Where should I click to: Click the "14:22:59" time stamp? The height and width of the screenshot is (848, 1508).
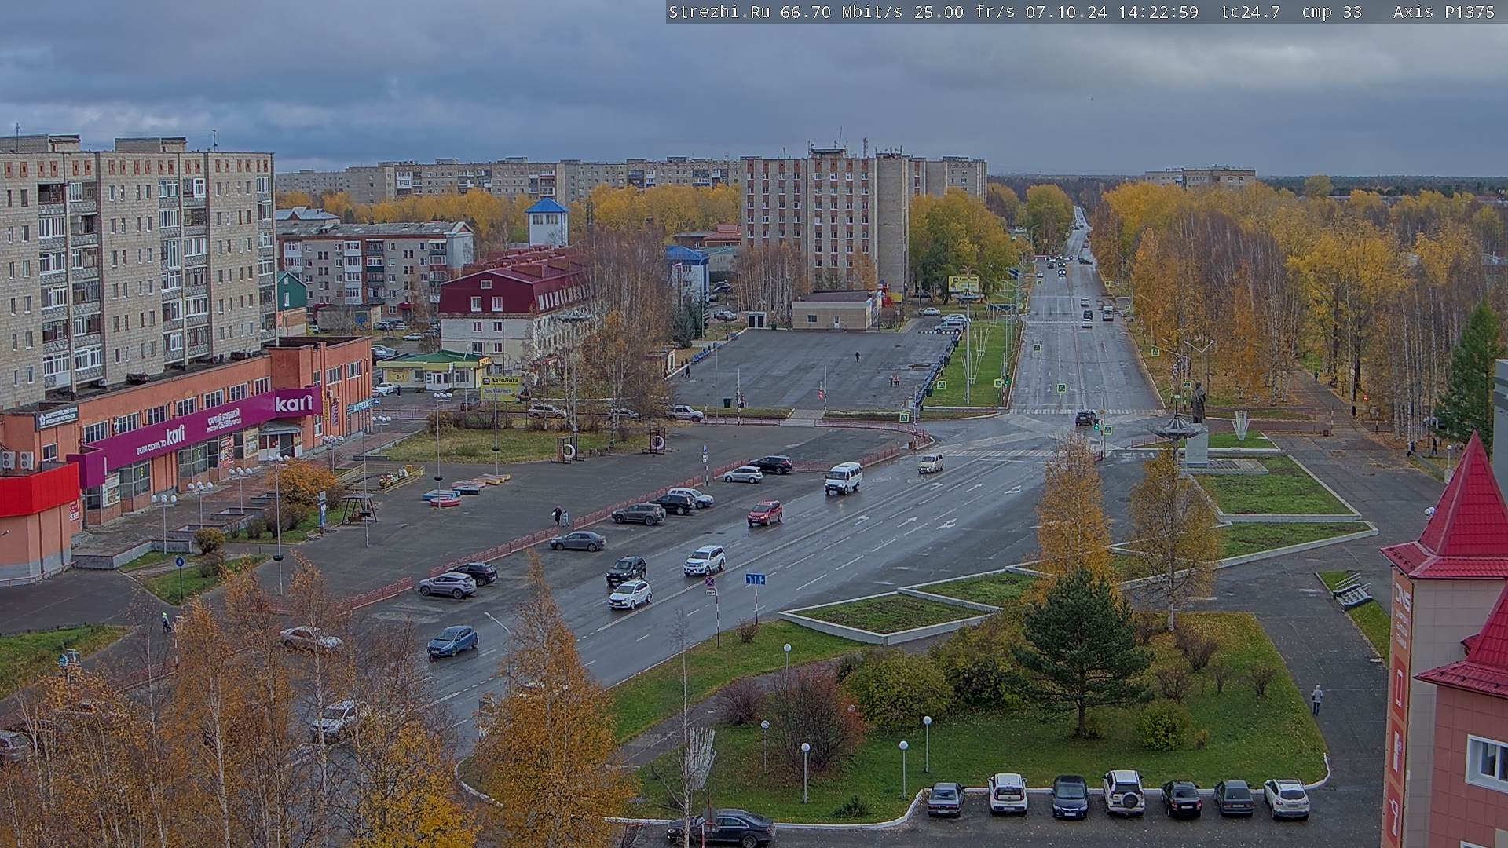coord(1157,12)
